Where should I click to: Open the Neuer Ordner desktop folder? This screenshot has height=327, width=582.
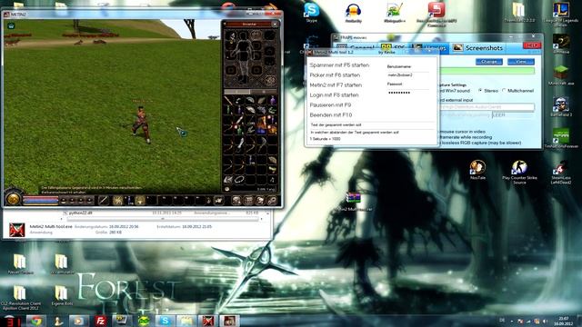click(20, 263)
